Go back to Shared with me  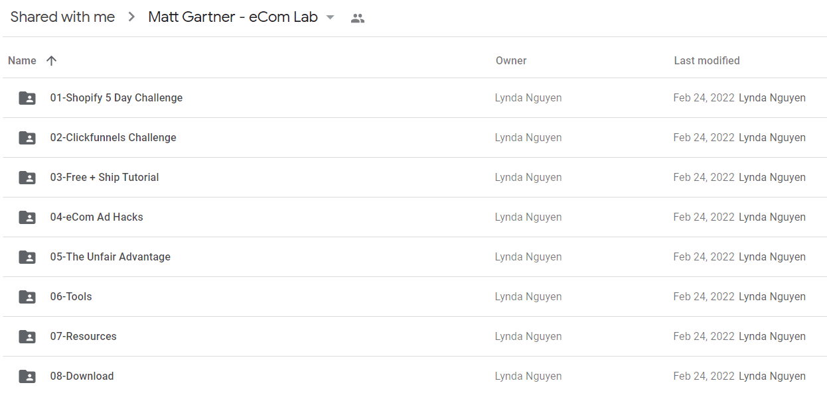[62, 17]
